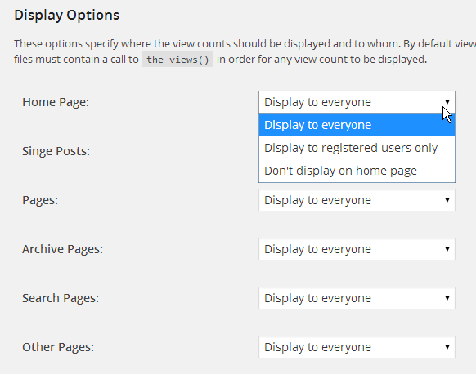
Task: Click the Home Page label
Action: coord(56,102)
